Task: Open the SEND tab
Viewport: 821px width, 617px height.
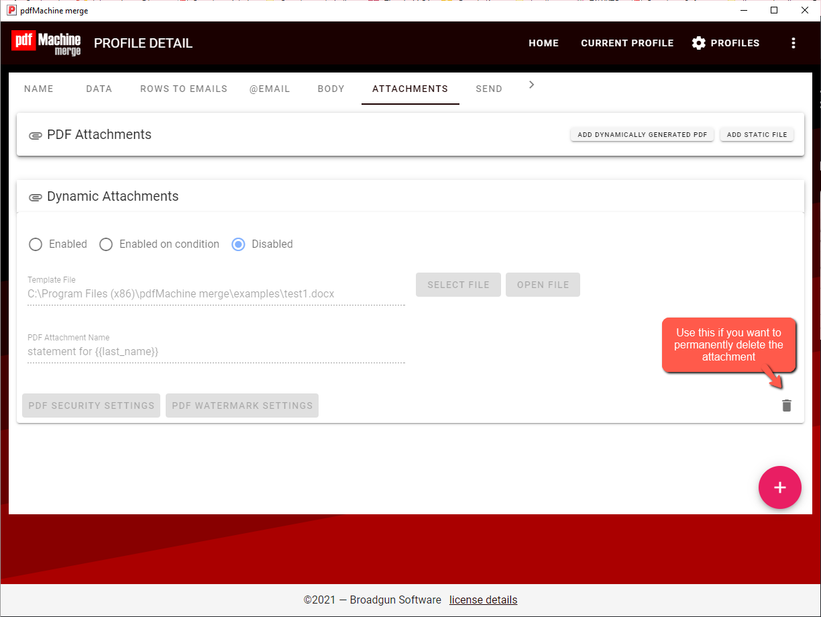Action: pyautogui.click(x=489, y=89)
